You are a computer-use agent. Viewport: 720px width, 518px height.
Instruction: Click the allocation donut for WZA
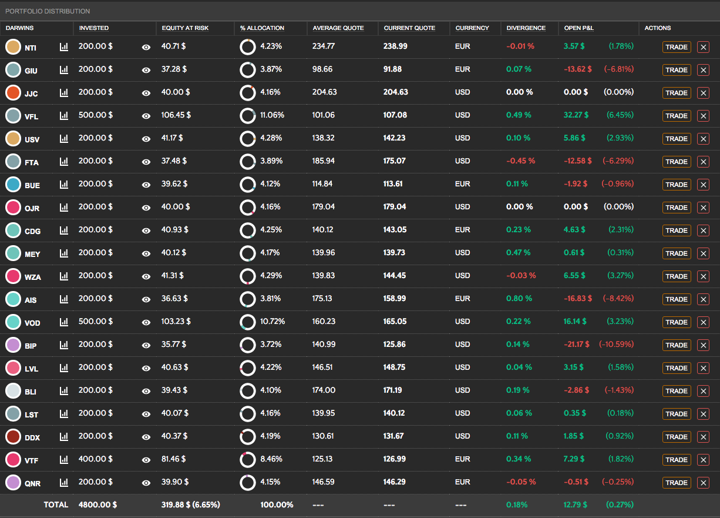248,276
